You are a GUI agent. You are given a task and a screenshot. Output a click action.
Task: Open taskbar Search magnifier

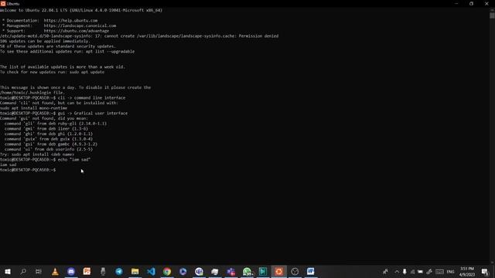tap(23, 271)
